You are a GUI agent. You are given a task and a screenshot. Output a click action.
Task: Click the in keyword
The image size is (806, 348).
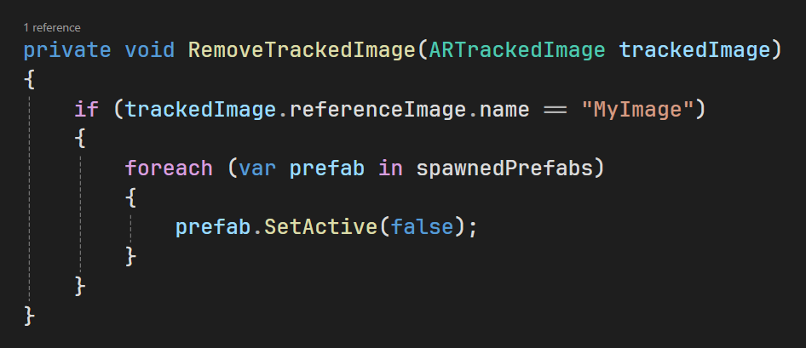pyautogui.click(x=391, y=168)
